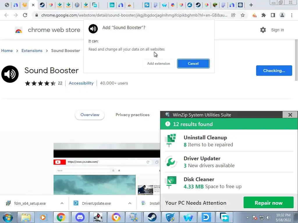Switch to the film reel tab
The image size is (298, 223).
click(240, 5)
